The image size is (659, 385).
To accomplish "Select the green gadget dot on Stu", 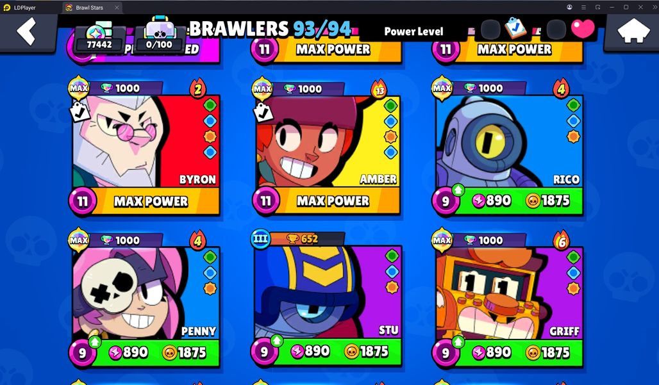I will 392,256.
